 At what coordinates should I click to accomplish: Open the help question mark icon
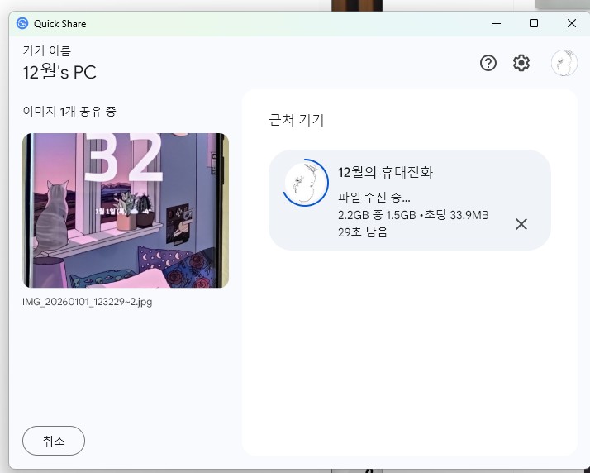pyautogui.click(x=488, y=63)
